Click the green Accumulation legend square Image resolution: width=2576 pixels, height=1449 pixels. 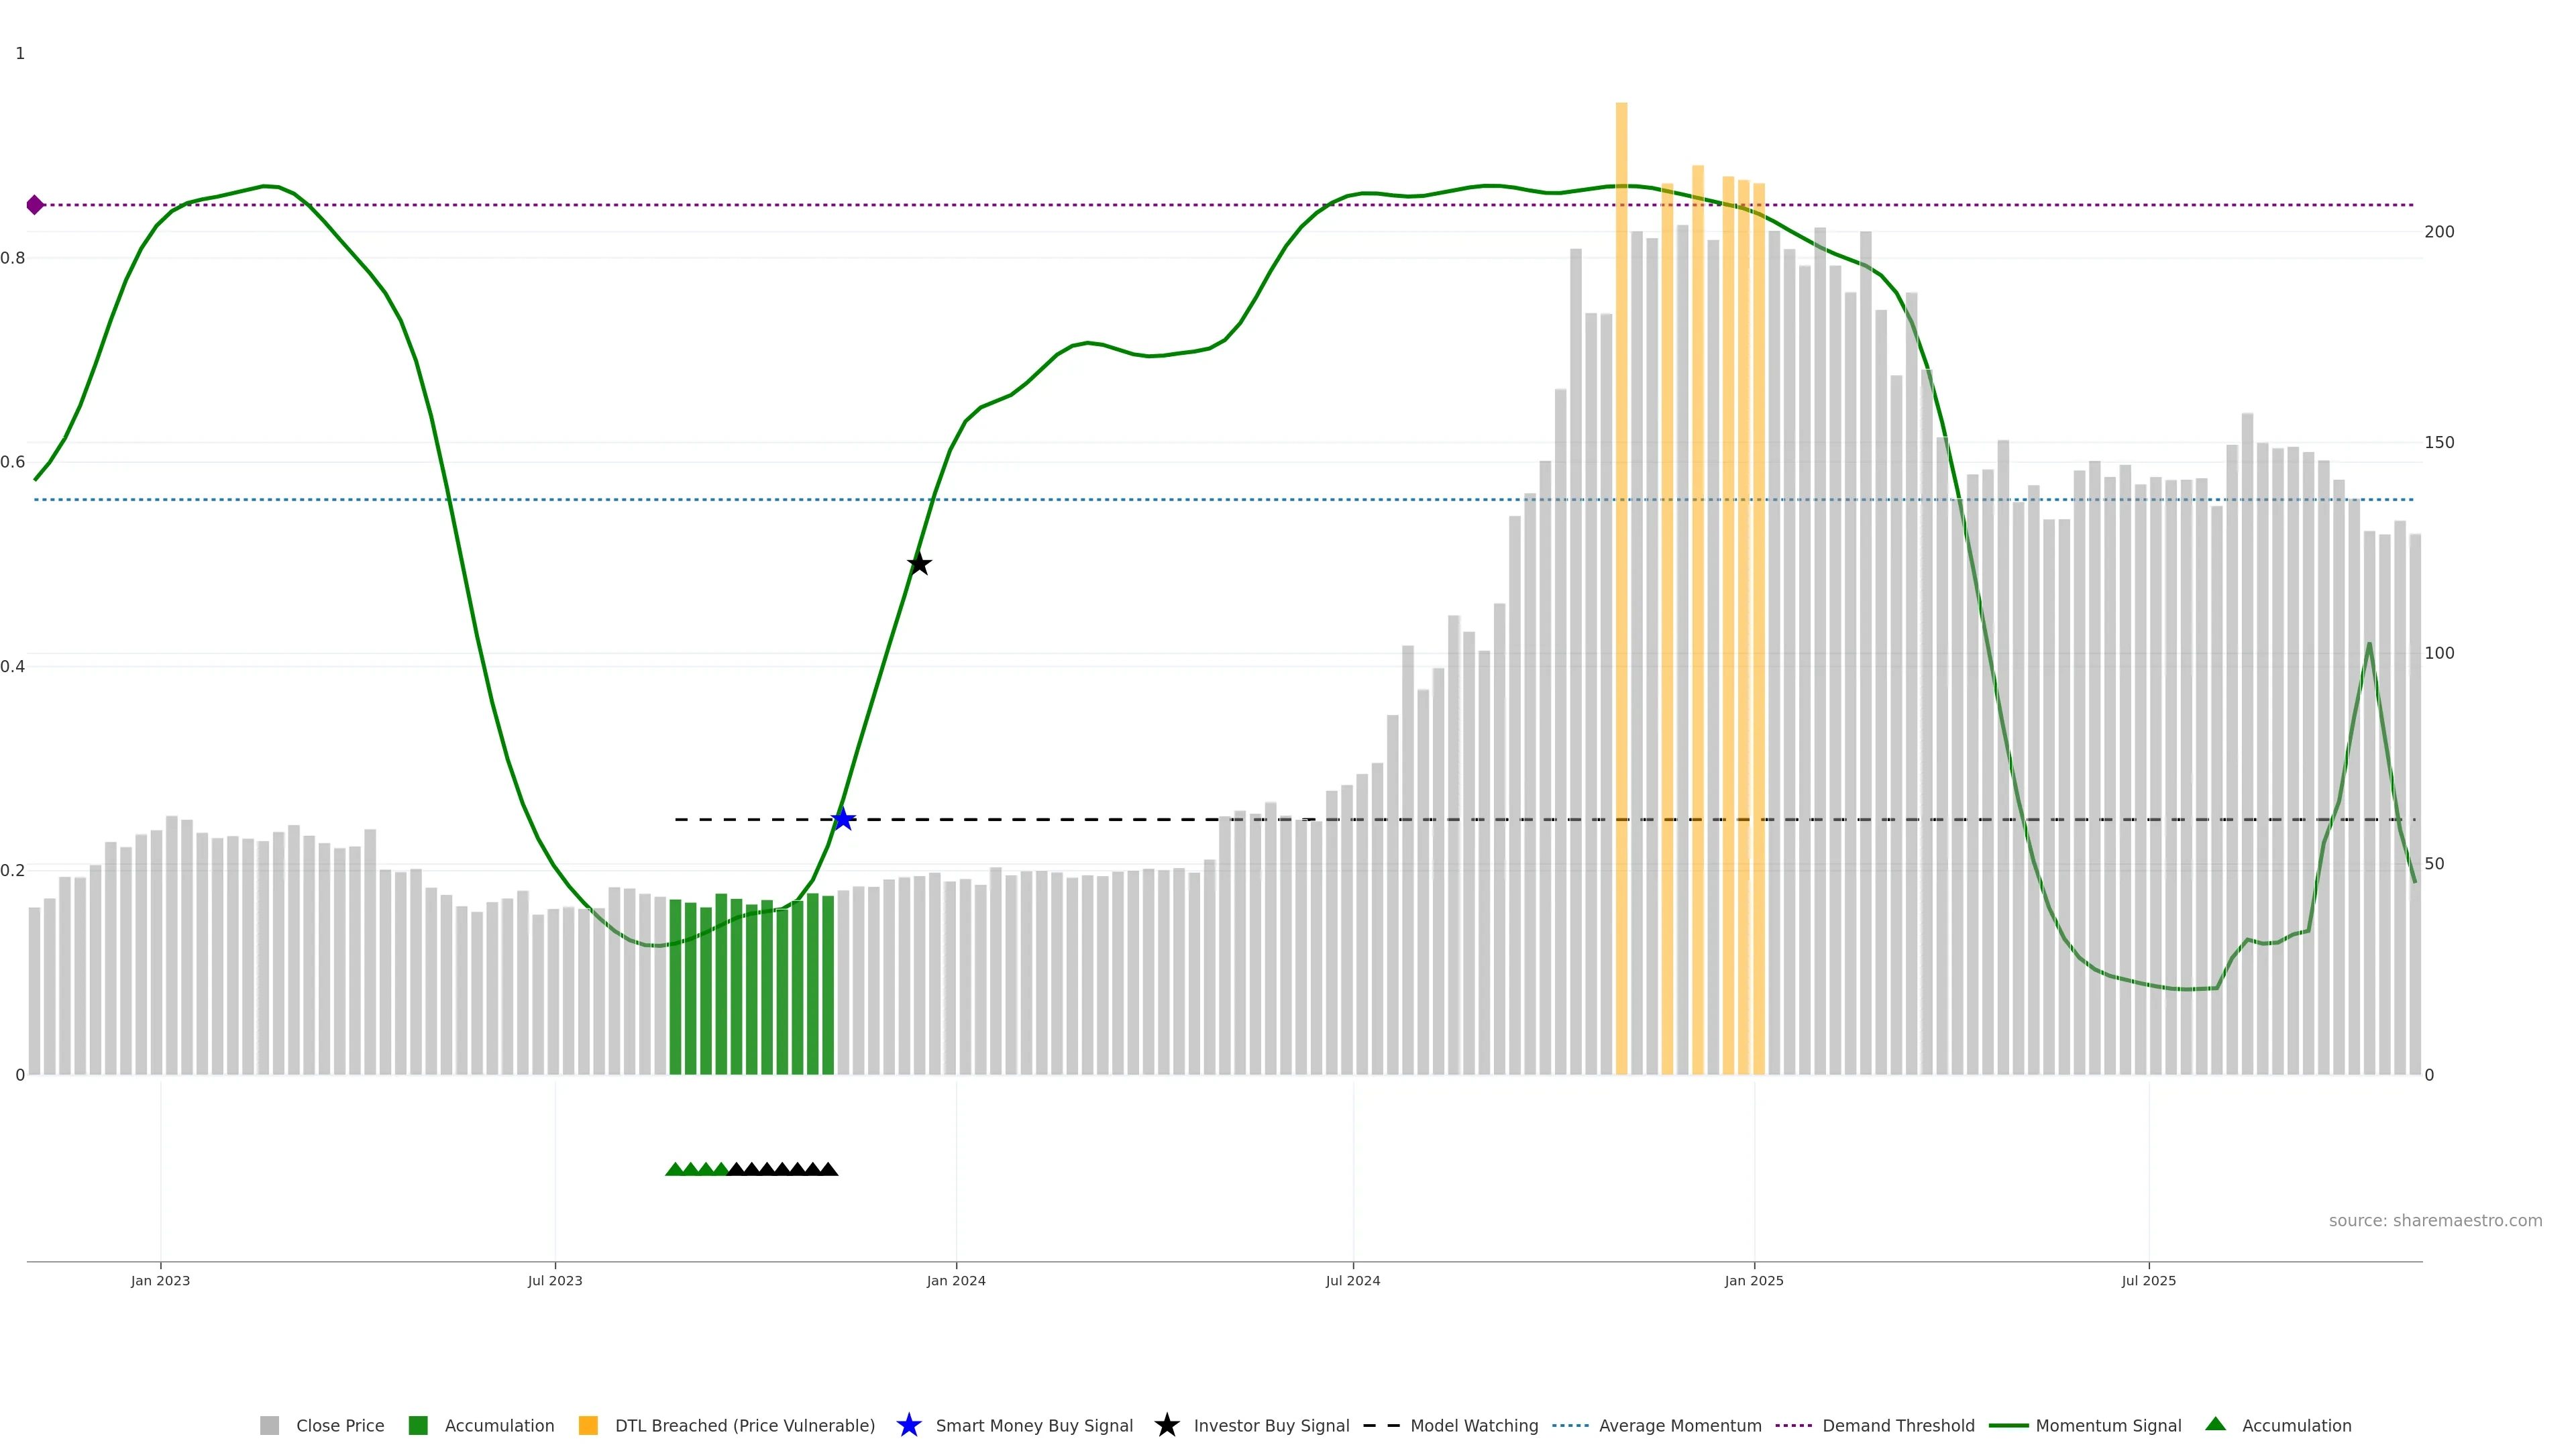point(418,1425)
